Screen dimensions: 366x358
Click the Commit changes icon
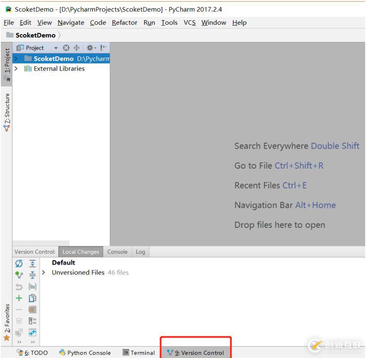point(19,274)
